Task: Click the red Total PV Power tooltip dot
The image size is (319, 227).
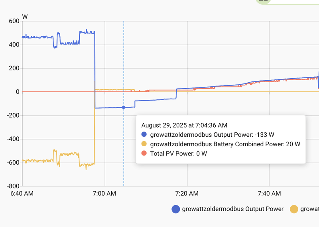Action: [144, 153]
